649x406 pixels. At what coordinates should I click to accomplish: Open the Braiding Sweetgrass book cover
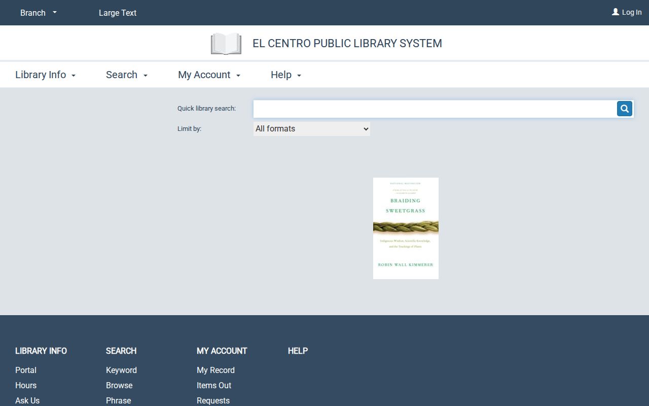[x=406, y=228]
